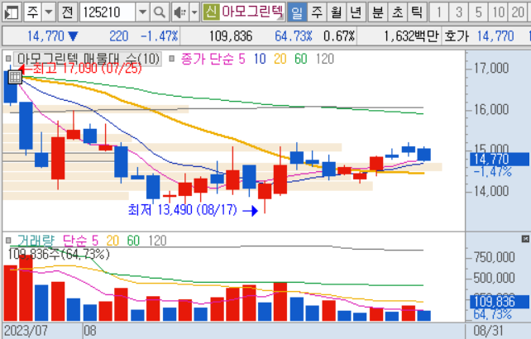Click the speaker sound icon
This screenshot has width=531, height=339.
pos(180,12)
